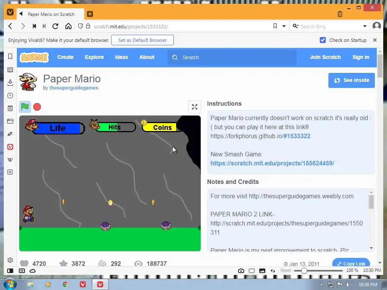This screenshot has height=290, width=387.
Task: Open the Translate side panel
Action: (10, 134)
